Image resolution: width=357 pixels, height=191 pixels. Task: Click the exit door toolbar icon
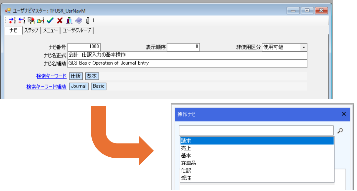click(x=69, y=21)
